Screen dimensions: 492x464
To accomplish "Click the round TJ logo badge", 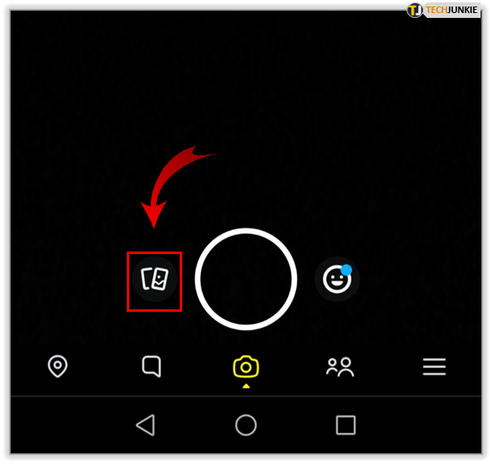I will click(415, 10).
